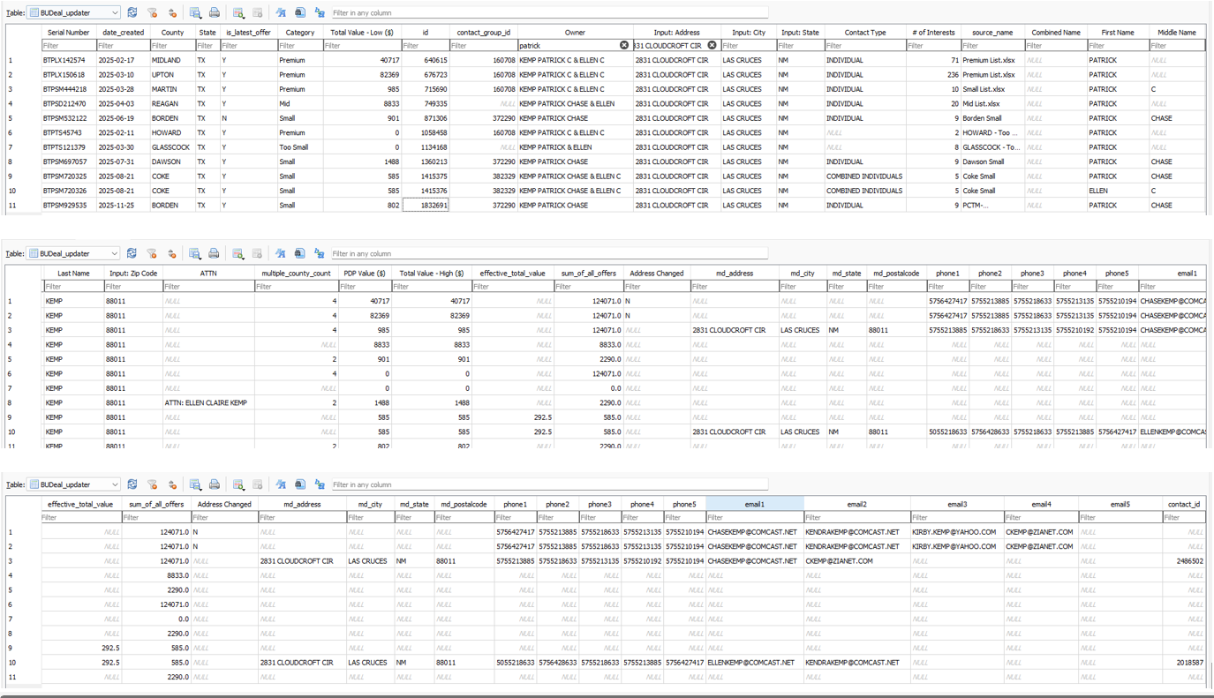Select owner cell 'KEMP PATRICK CHASE & ELLEN'
This screenshot has width=1214, height=698.
(x=575, y=103)
